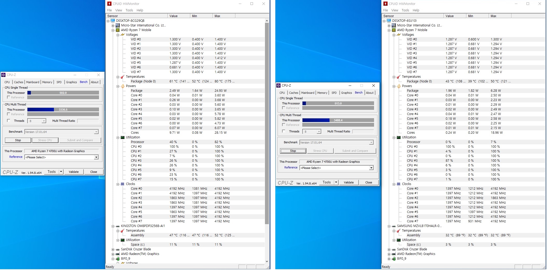The width and height of the screenshot is (547, 270).
Task: Open the Tools dropdown arrow in left CPU-Z
Action: pyautogui.click(x=61, y=172)
